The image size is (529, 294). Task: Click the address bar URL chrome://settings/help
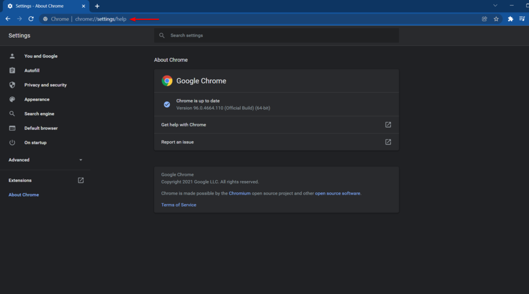101,19
